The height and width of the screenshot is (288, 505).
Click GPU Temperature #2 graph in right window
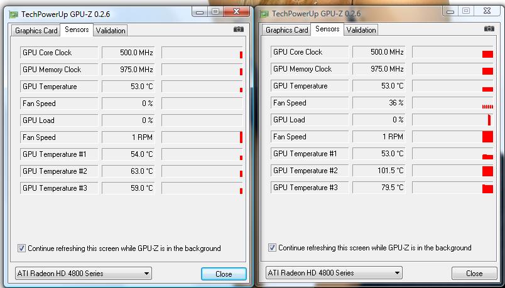pyautogui.click(x=453, y=171)
